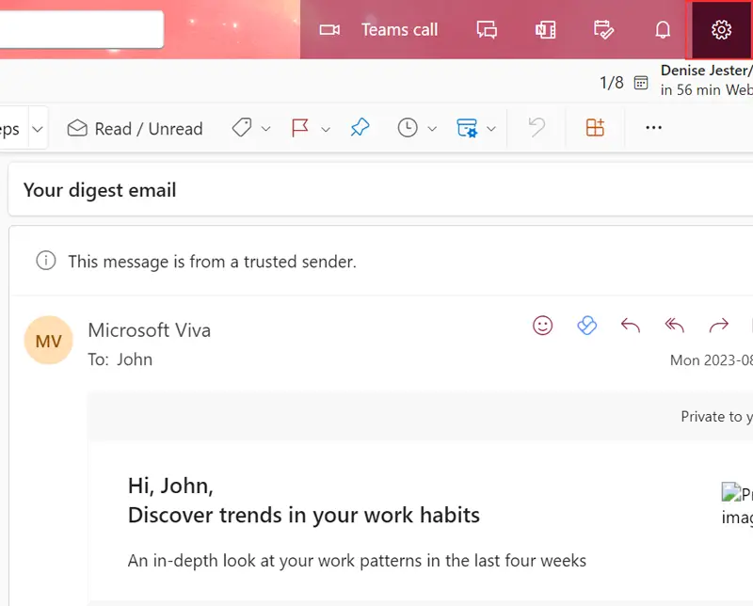
Task: Open Microsoft Viva MV avatar
Action: click(49, 340)
